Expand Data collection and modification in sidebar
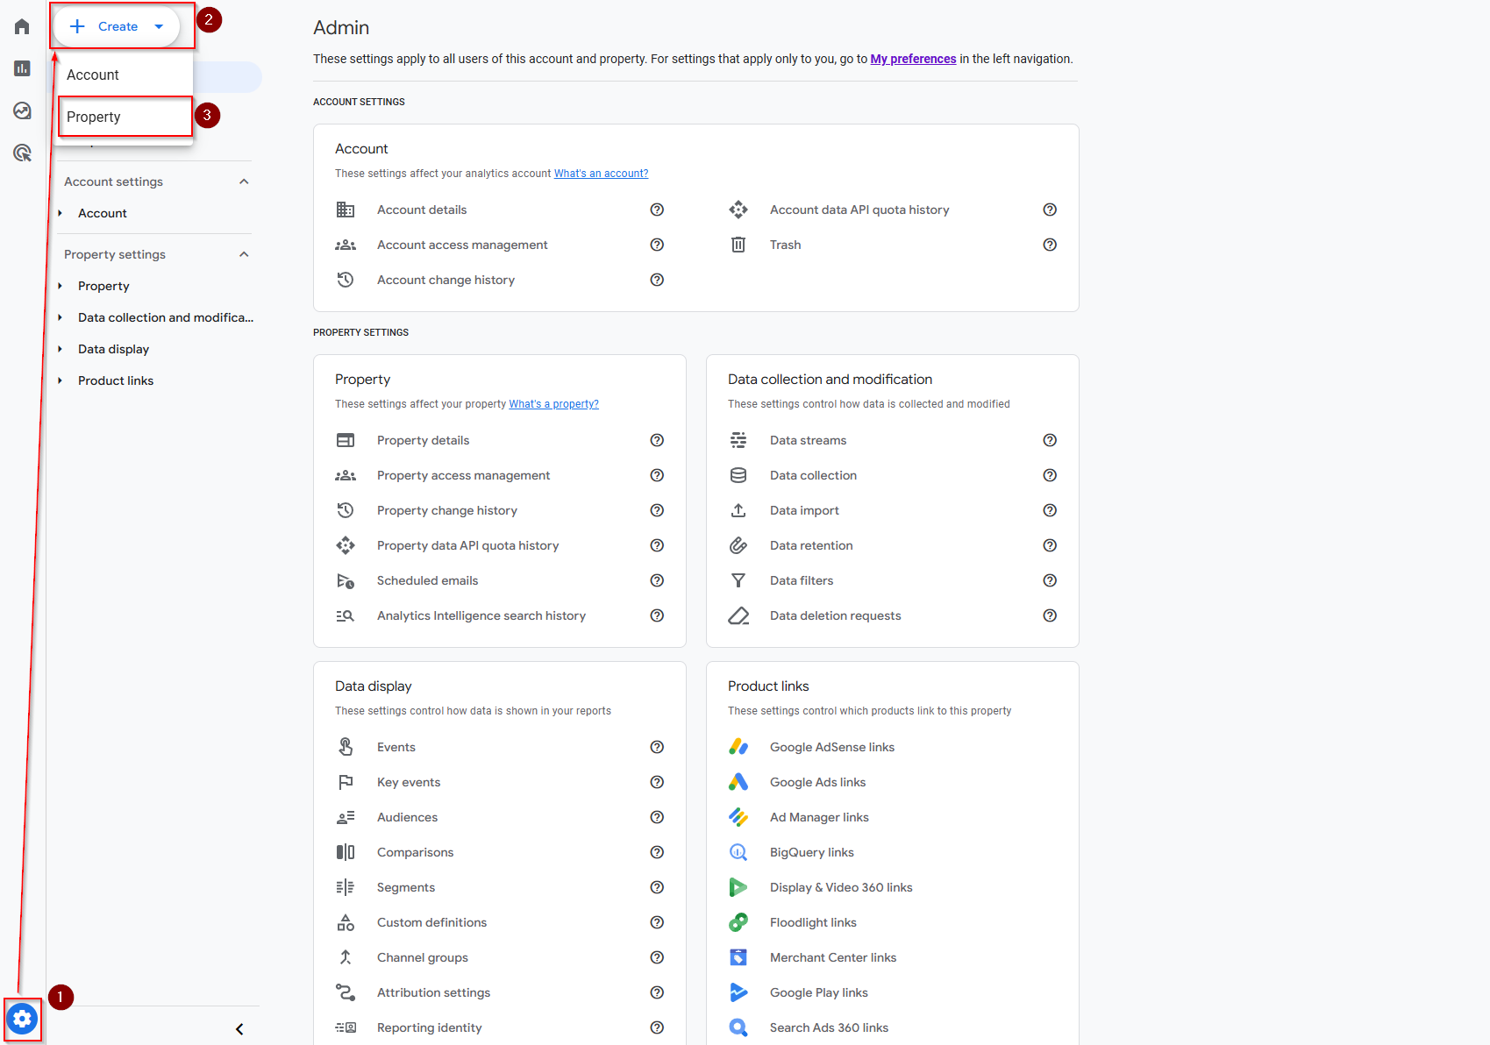This screenshot has width=1490, height=1045. pos(61,317)
